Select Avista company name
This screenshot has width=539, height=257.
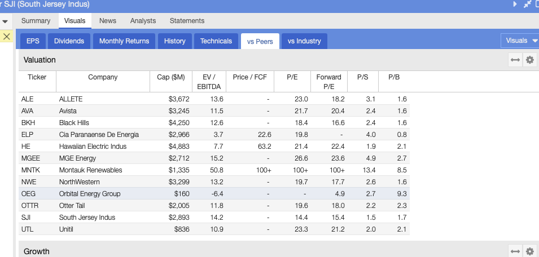tap(68, 111)
